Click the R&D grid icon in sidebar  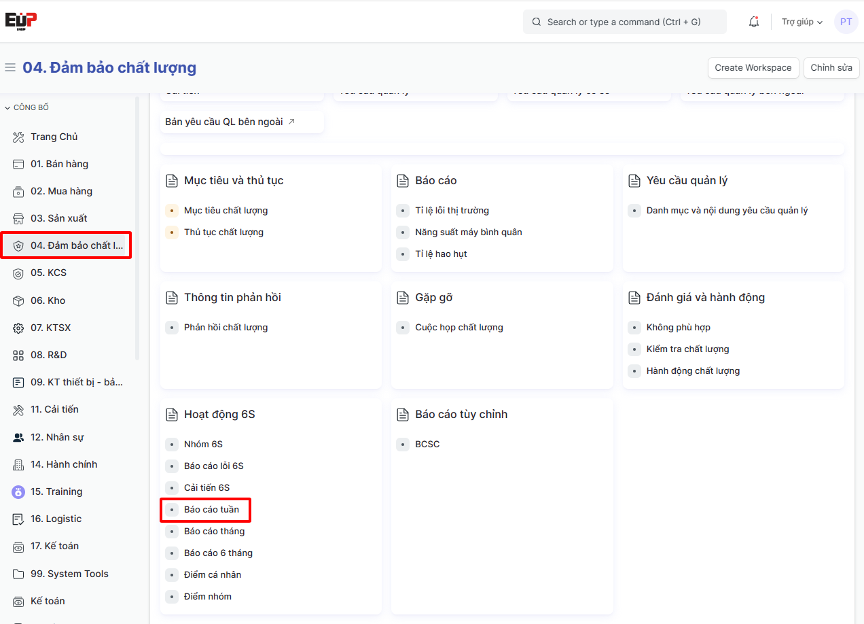(x=18, y=355)
